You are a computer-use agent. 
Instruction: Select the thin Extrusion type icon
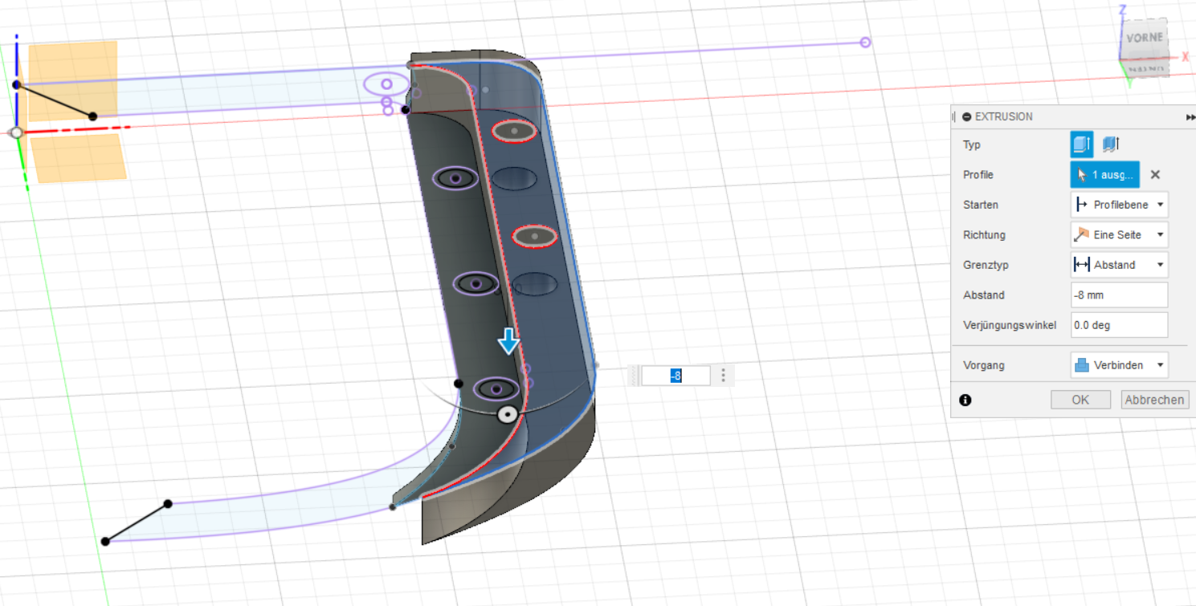(x=1111, y=144)
